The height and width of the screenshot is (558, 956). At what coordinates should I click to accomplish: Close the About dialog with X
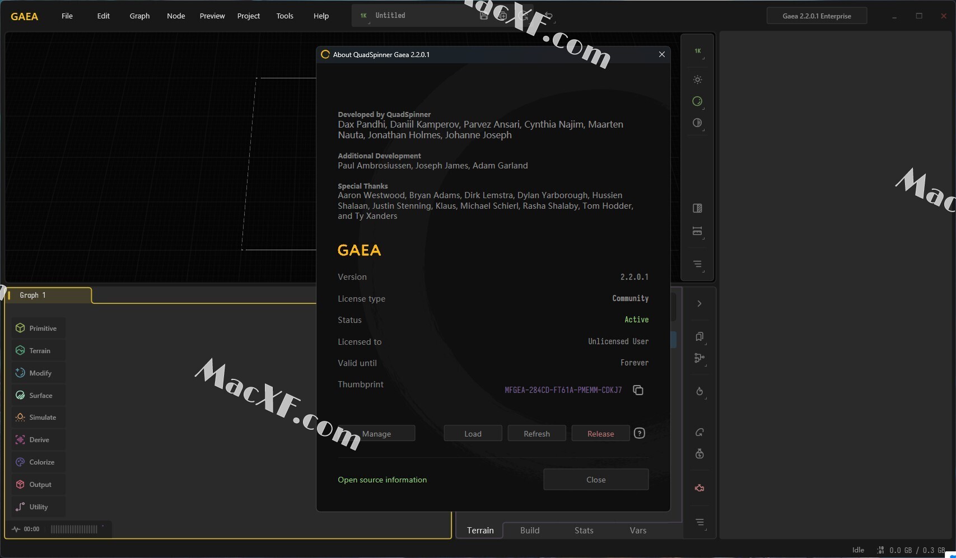pos(661,54)
